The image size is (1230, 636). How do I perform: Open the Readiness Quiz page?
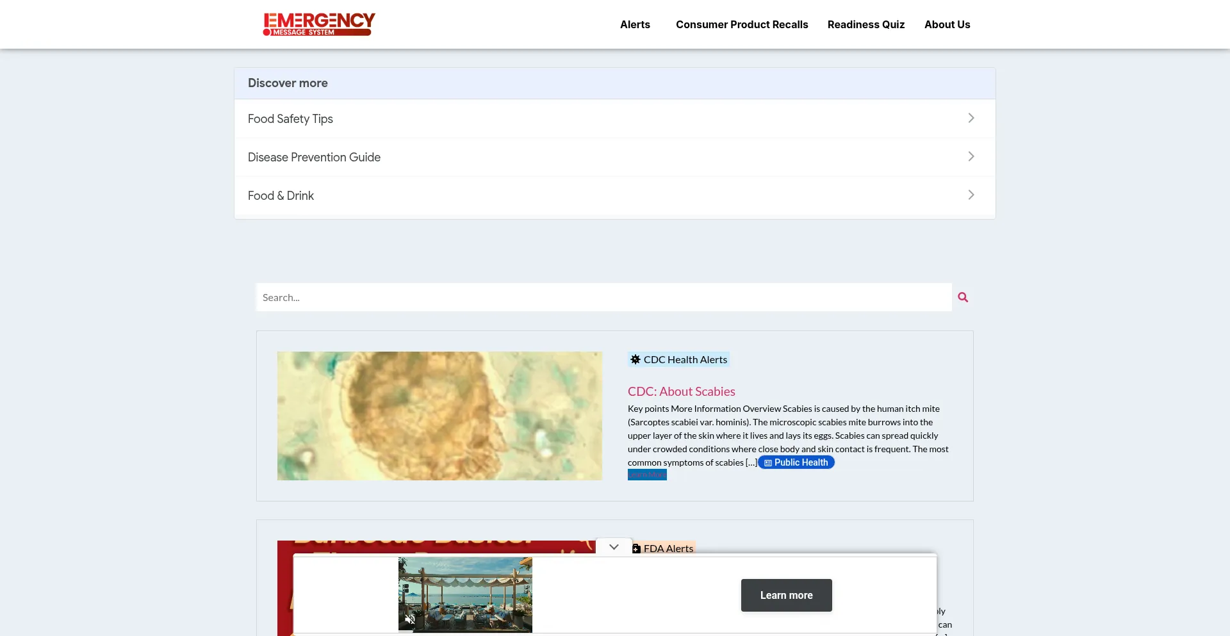pos(866,24)
